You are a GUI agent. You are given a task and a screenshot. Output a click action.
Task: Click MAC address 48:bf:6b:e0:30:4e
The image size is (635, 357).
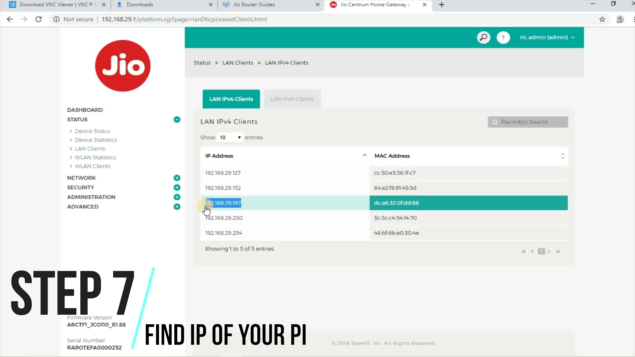click(x=397, y=233)
